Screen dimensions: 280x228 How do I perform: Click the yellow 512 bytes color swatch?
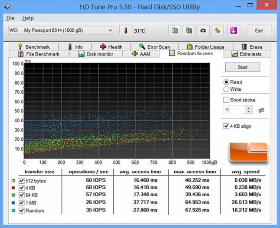[x=13, y=181]
